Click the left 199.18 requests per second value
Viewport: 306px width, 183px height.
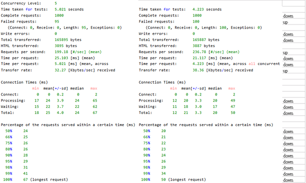click(61, 52)
